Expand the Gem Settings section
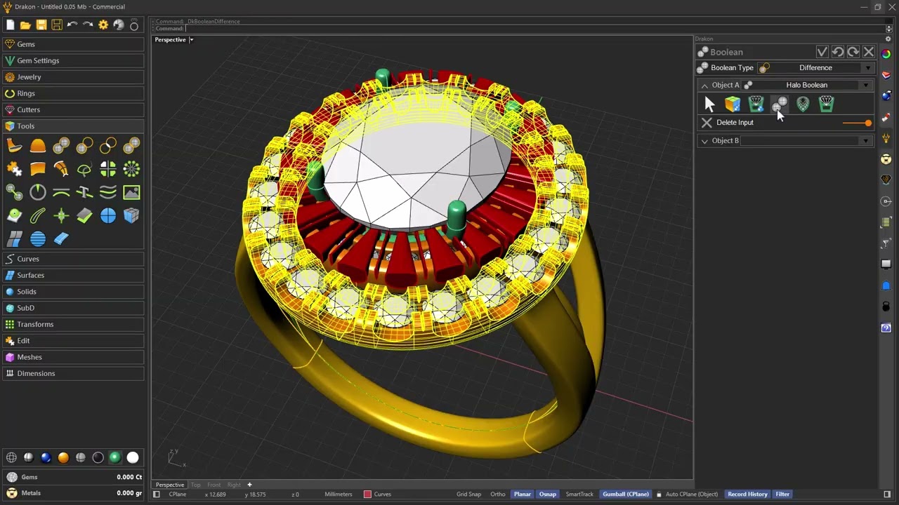Viewport: 899px width, 505px height. 73,60
